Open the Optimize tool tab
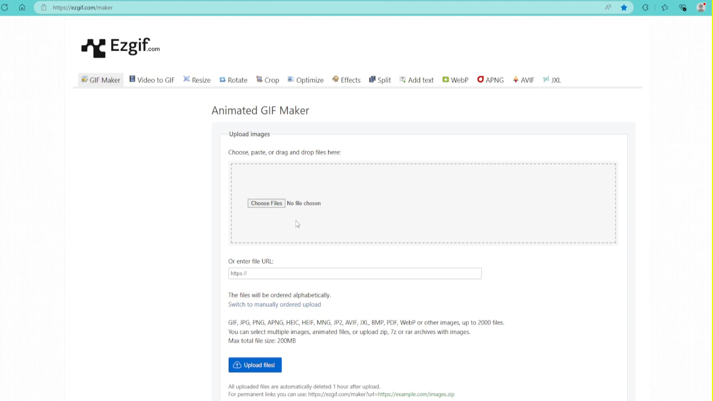This screenshot has height=401, width=713. pyautogui.click(x=306, y=80)
